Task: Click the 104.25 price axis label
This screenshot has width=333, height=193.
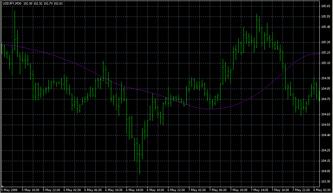Action: tap(326, 150)
